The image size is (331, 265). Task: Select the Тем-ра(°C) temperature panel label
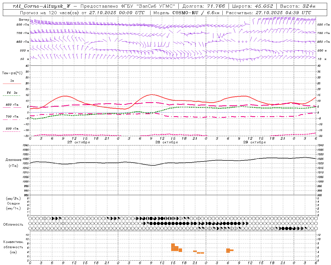[12, 73]
